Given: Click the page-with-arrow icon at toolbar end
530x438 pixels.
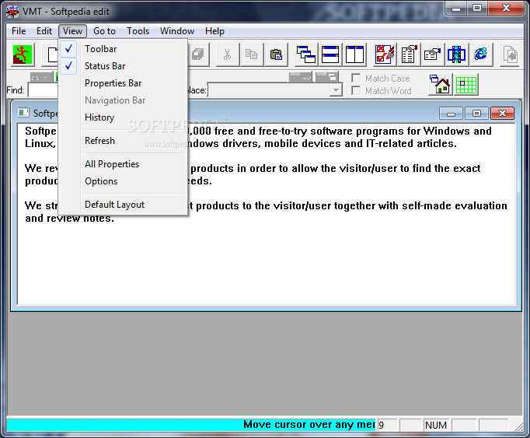Looking at the screenshot, I should pyautogui.click(x=510, y=54).
